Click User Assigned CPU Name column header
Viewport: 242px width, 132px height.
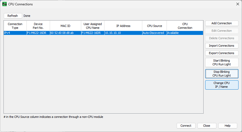pyautogui.click(x=92, y=26)
